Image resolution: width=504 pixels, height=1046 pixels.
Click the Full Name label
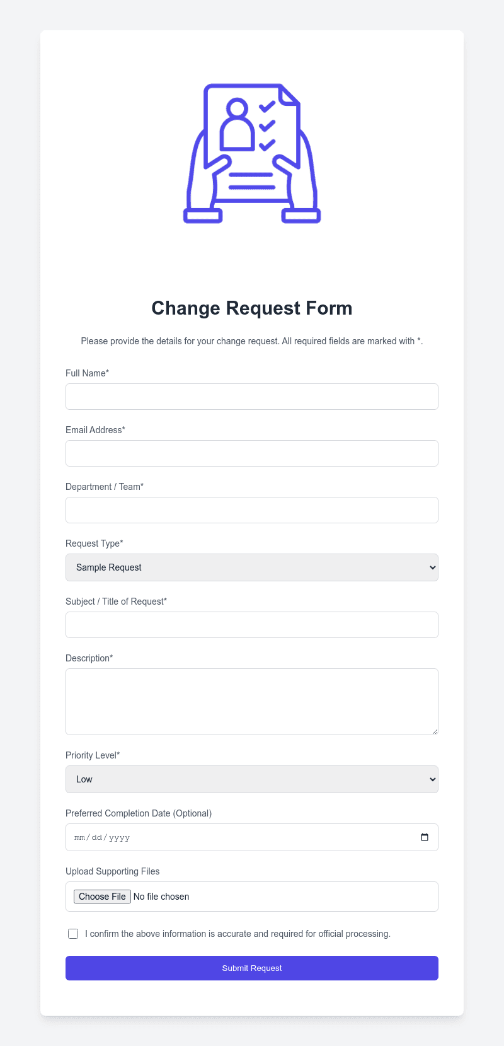tap(87, 373)
